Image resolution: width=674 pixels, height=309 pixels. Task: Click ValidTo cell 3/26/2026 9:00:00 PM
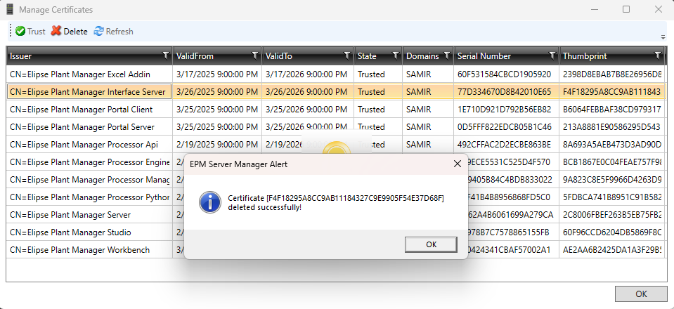coord(306,92)
